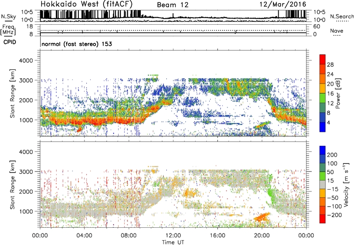Click the gray -15 to 15 velocity swatch
Screen dimensions: 354x245
[x=323, y=184]
